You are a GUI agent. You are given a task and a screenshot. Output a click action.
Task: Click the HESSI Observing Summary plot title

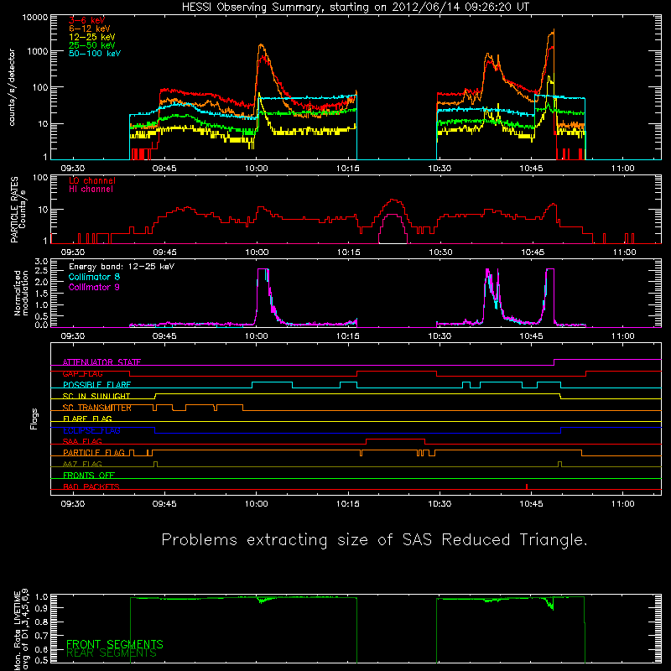(x=355, y=8)
